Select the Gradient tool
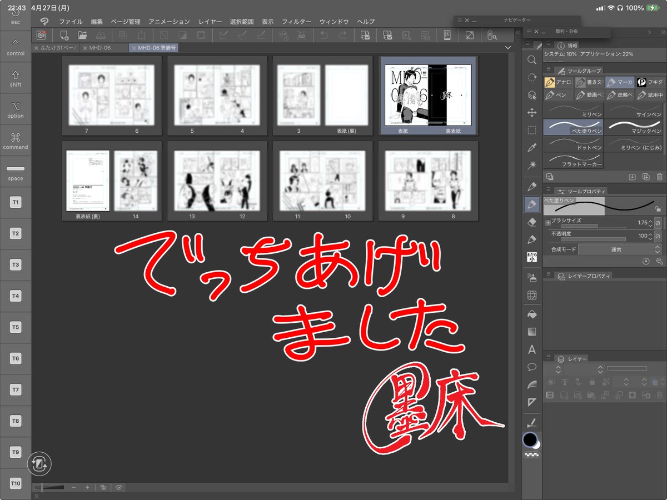 [532, 332]
